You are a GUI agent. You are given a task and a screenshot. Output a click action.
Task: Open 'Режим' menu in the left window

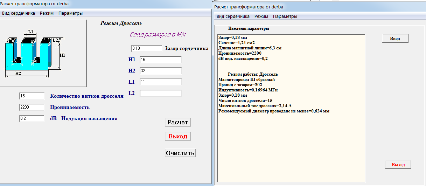(47, 13)
